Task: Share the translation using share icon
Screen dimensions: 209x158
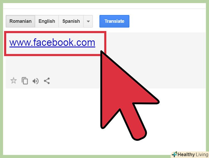Action: point(47,81)
